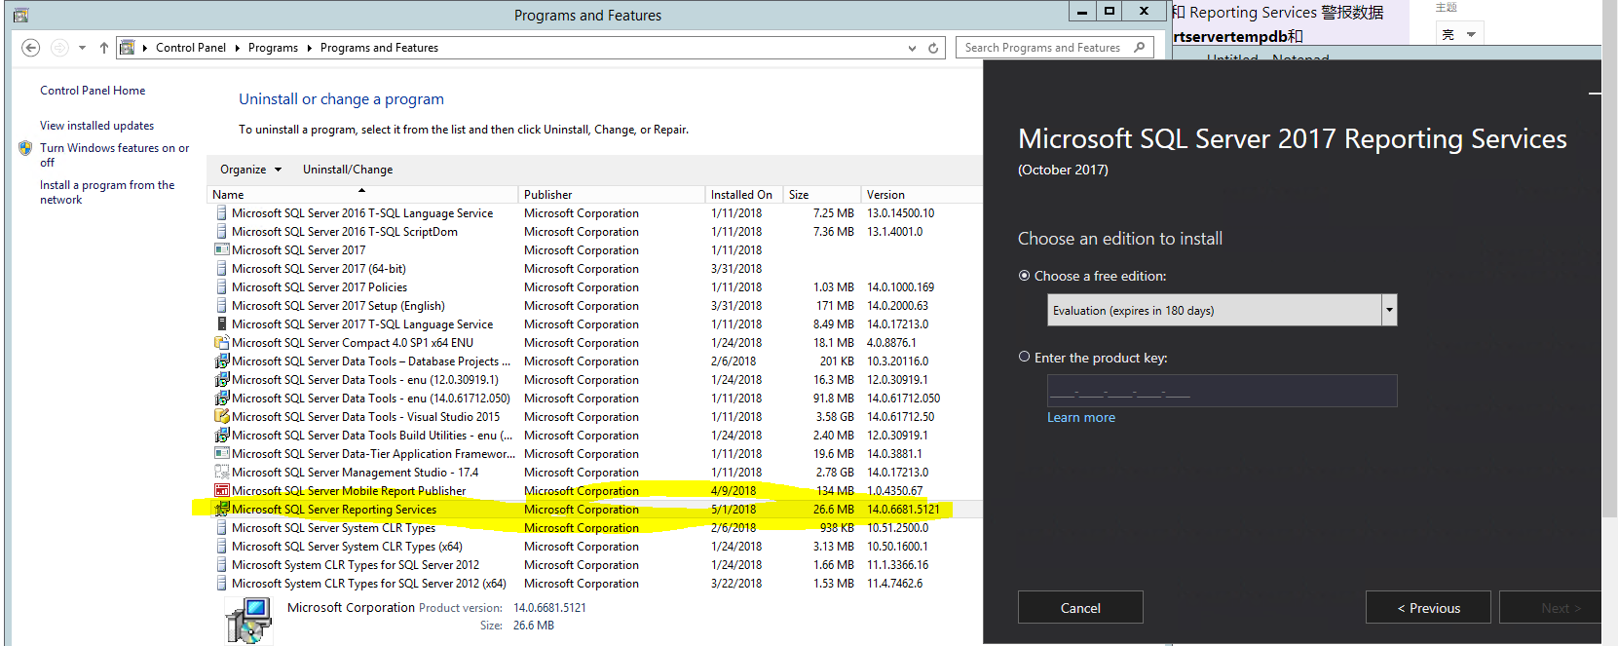Sort by the Publisher column header

[x=611, y=194]
